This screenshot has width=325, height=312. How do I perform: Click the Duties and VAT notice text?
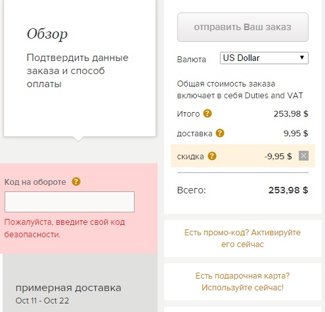pyautogui.click(x=240, y=90)
